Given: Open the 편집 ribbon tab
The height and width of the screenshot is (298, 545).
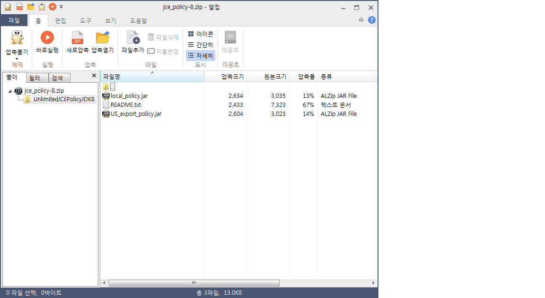Looking at the screenshot, I should click(61, 21).
